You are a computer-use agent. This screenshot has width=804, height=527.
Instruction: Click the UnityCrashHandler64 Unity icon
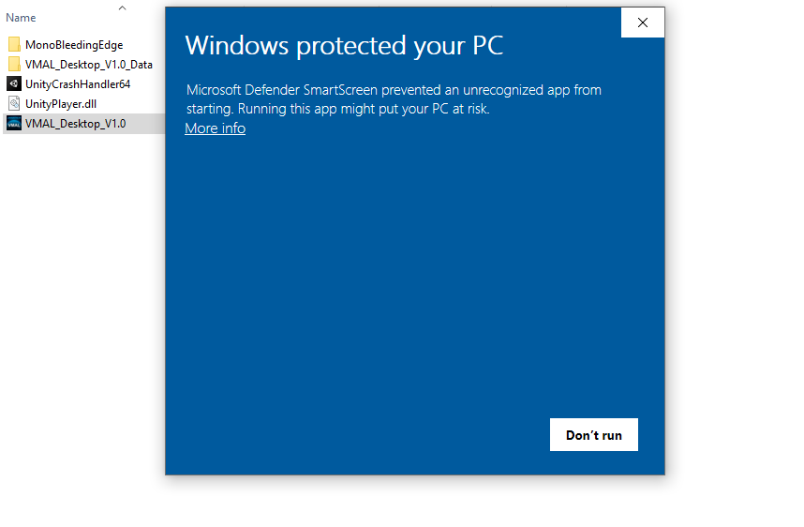[14, 83]
